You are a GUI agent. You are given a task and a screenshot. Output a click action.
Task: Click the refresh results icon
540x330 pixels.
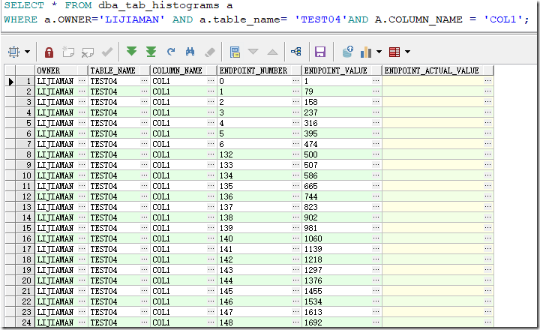(x=171, y=52)
